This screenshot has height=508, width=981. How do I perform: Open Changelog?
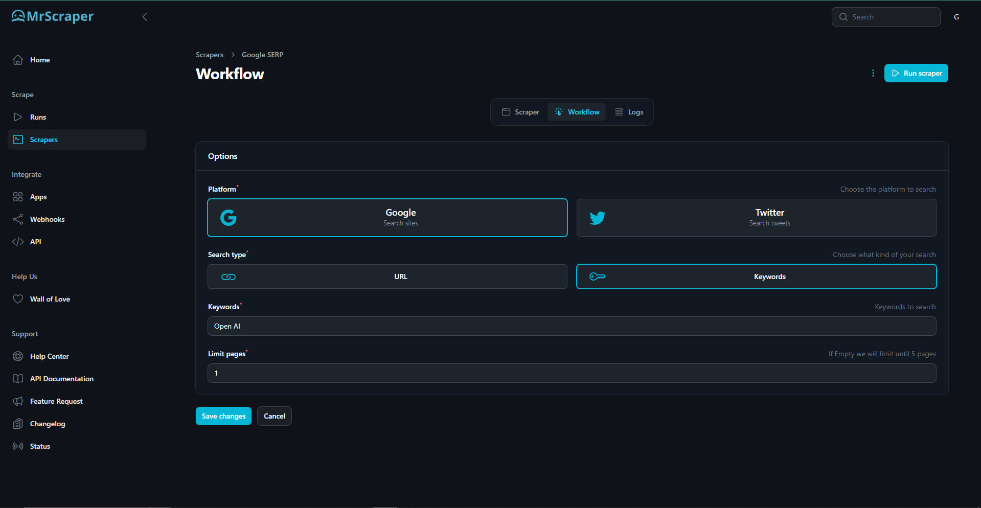click(77, 424)
